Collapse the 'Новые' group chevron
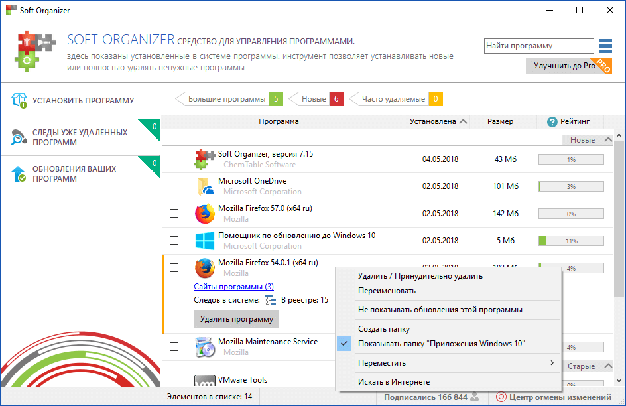This screenshot has height=406, width=626. click(x=608, y=140)
